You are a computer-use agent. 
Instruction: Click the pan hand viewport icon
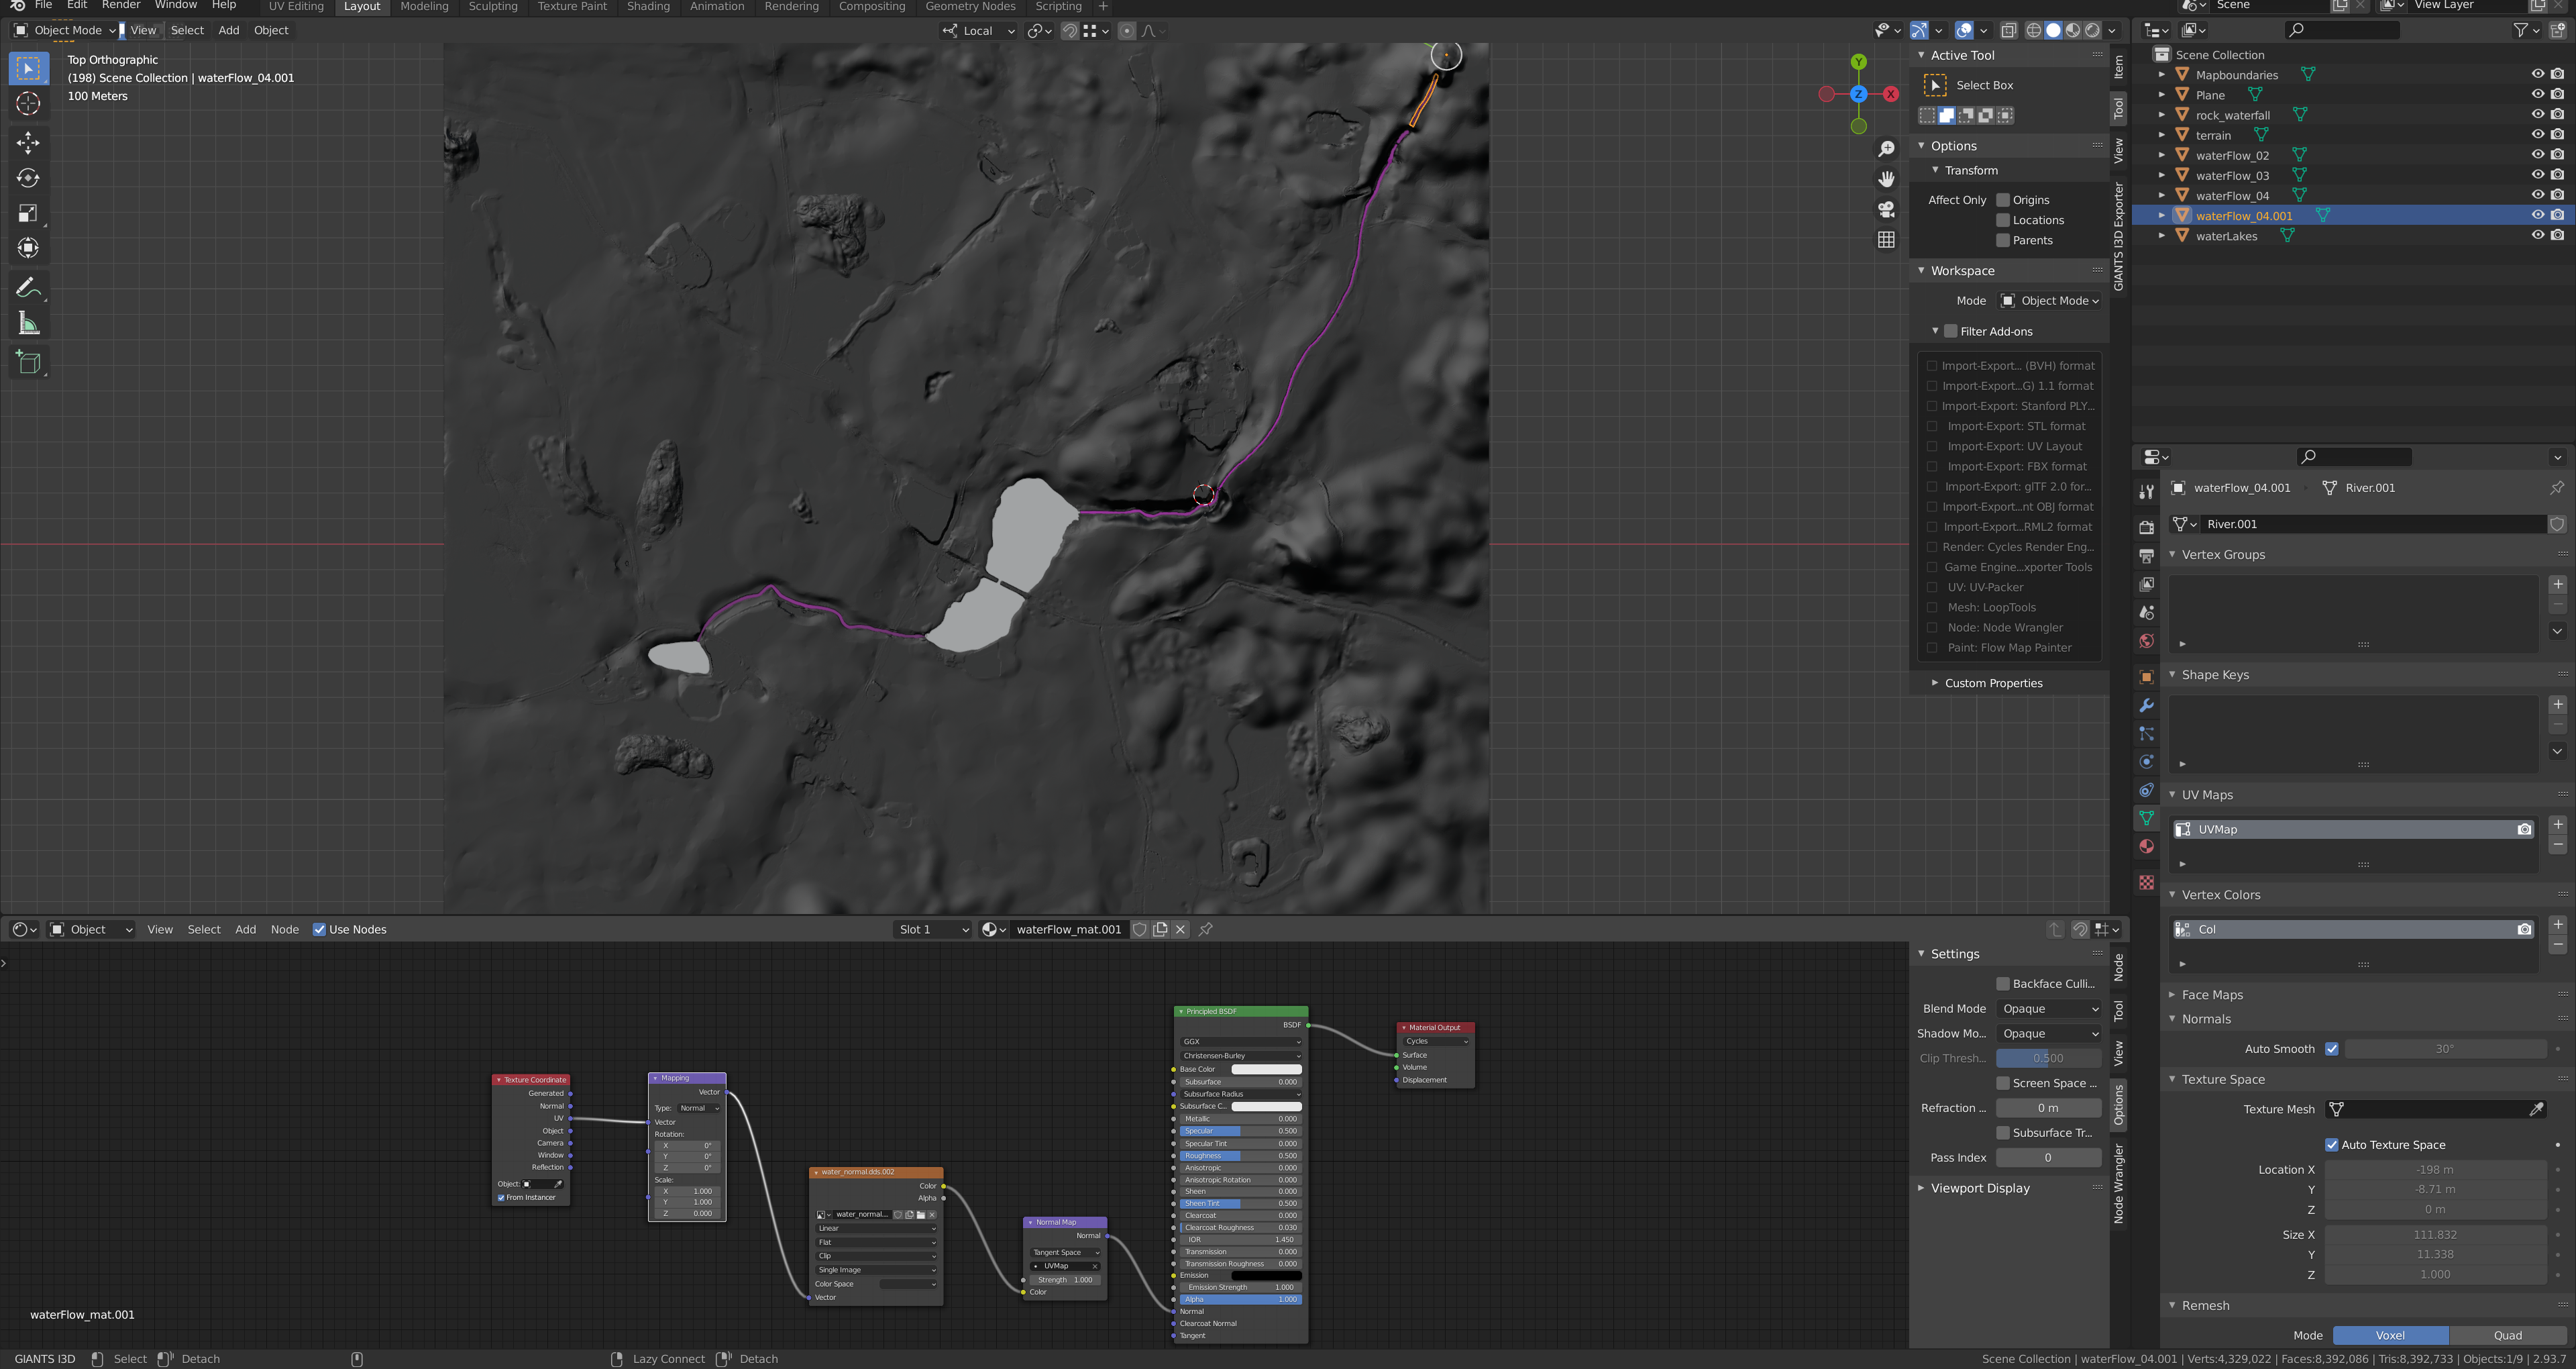pos(1886,179)
